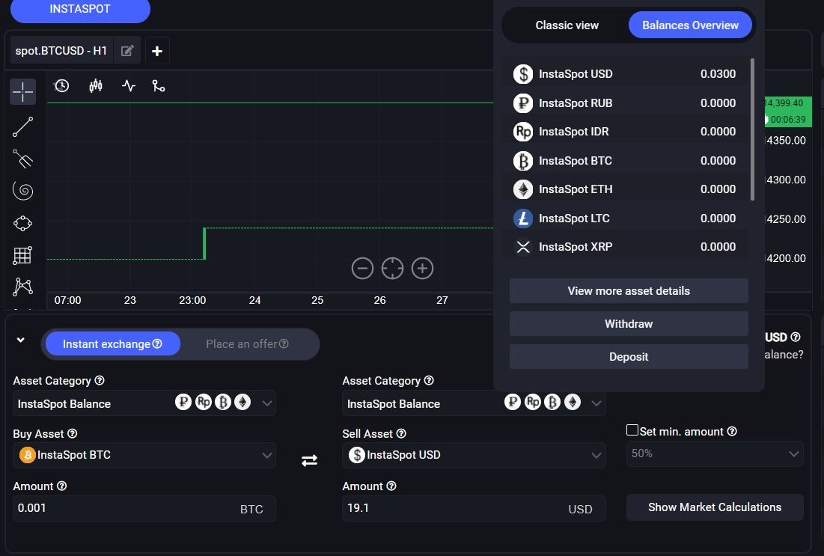Select the grid drawing tool
The image size is (824, 556).
click(x=22, y=255)
